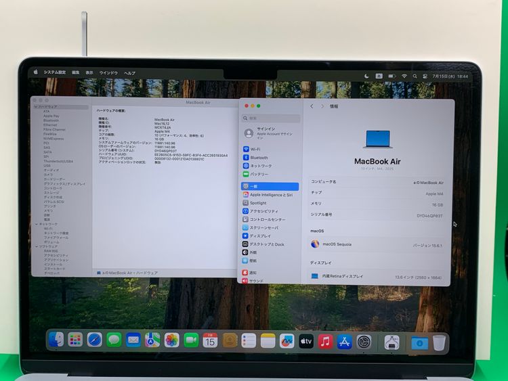
Task: Open Control Center in menu bar
Action: click(425, 76)
